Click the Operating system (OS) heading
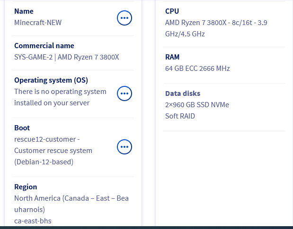 coord(51,80)
